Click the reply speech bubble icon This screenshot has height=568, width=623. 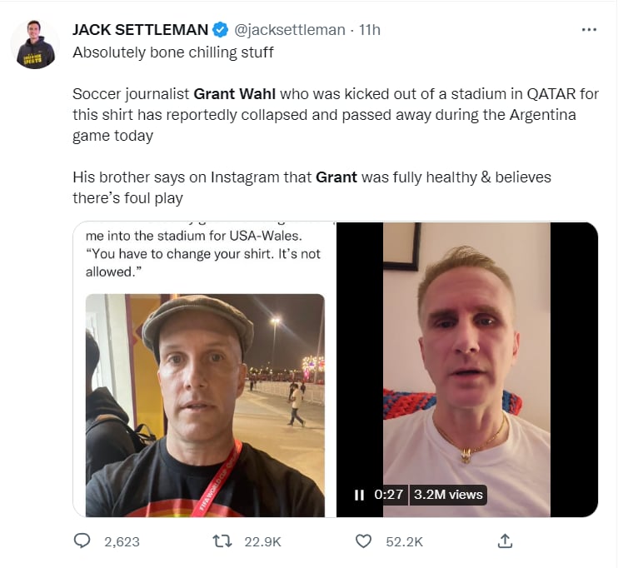[82, 541]
